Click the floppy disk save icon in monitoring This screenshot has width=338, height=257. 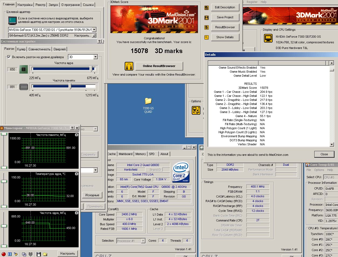[x=39, y=254]
